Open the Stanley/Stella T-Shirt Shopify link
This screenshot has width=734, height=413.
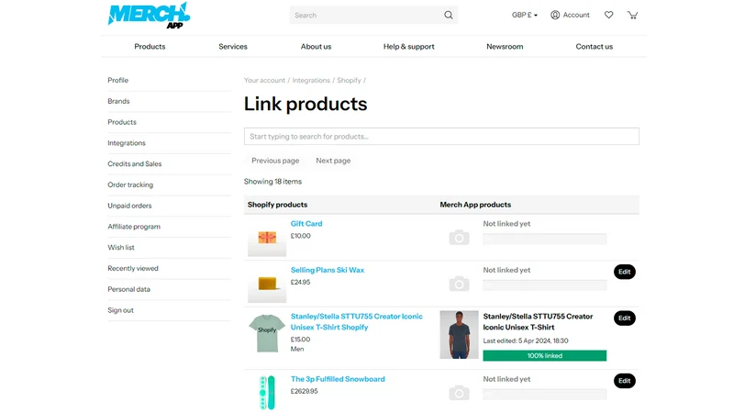[356, 322]
